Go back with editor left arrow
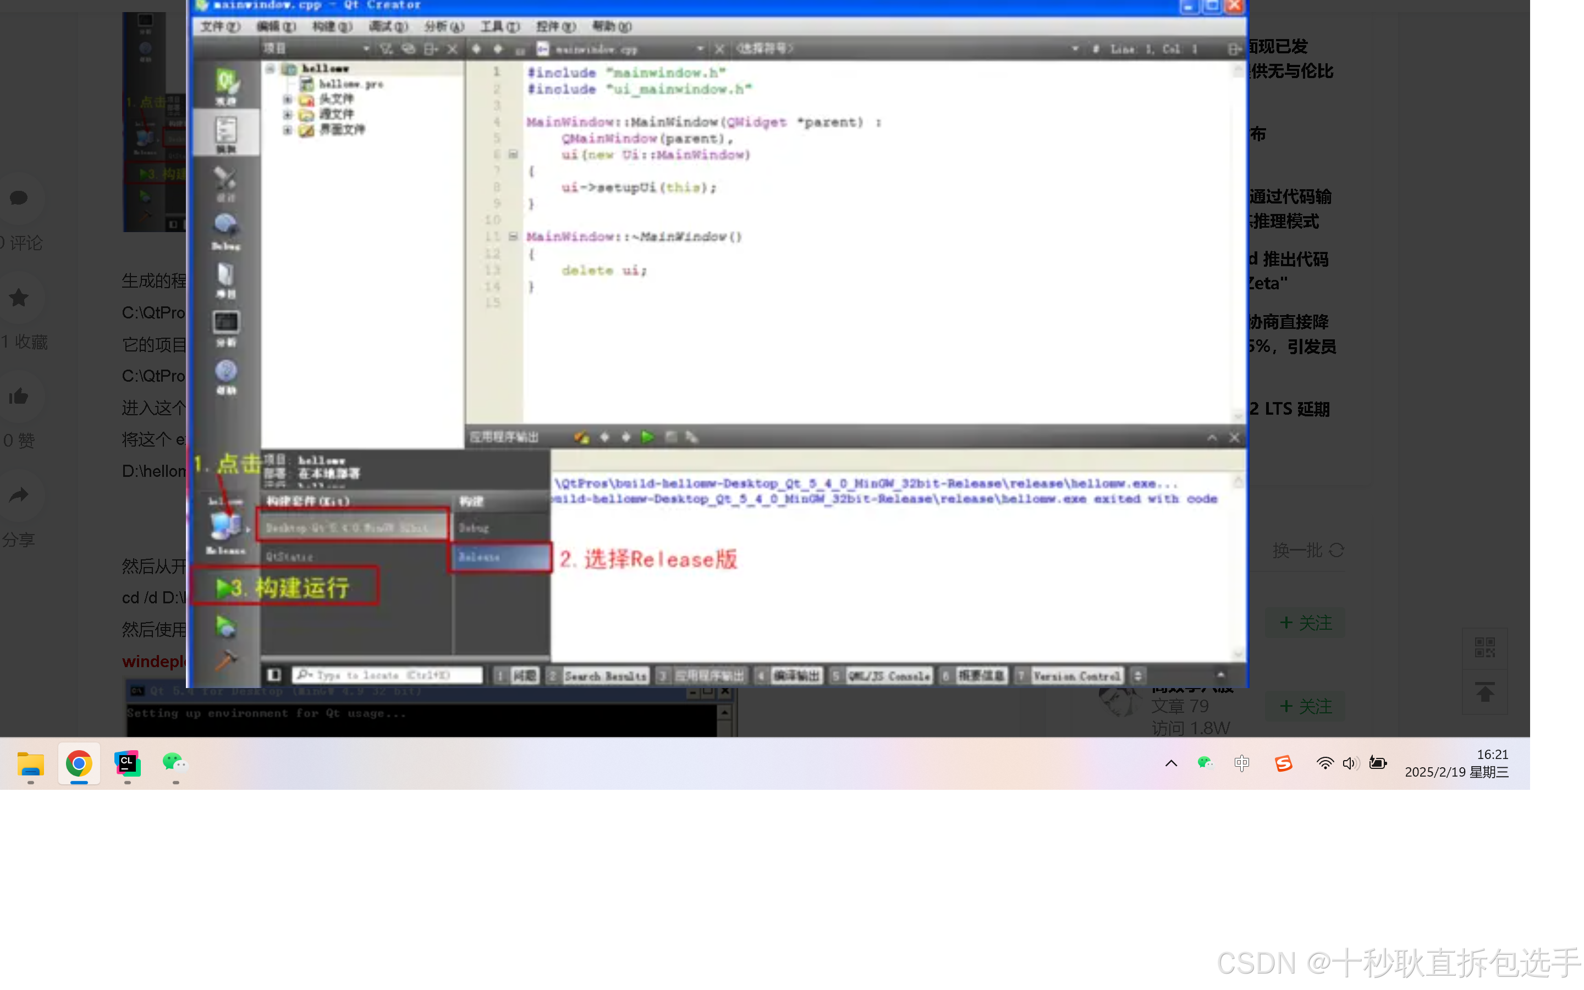Image resolution: width=1584 pixels, height=990 pixels. [x=476, y=48]
